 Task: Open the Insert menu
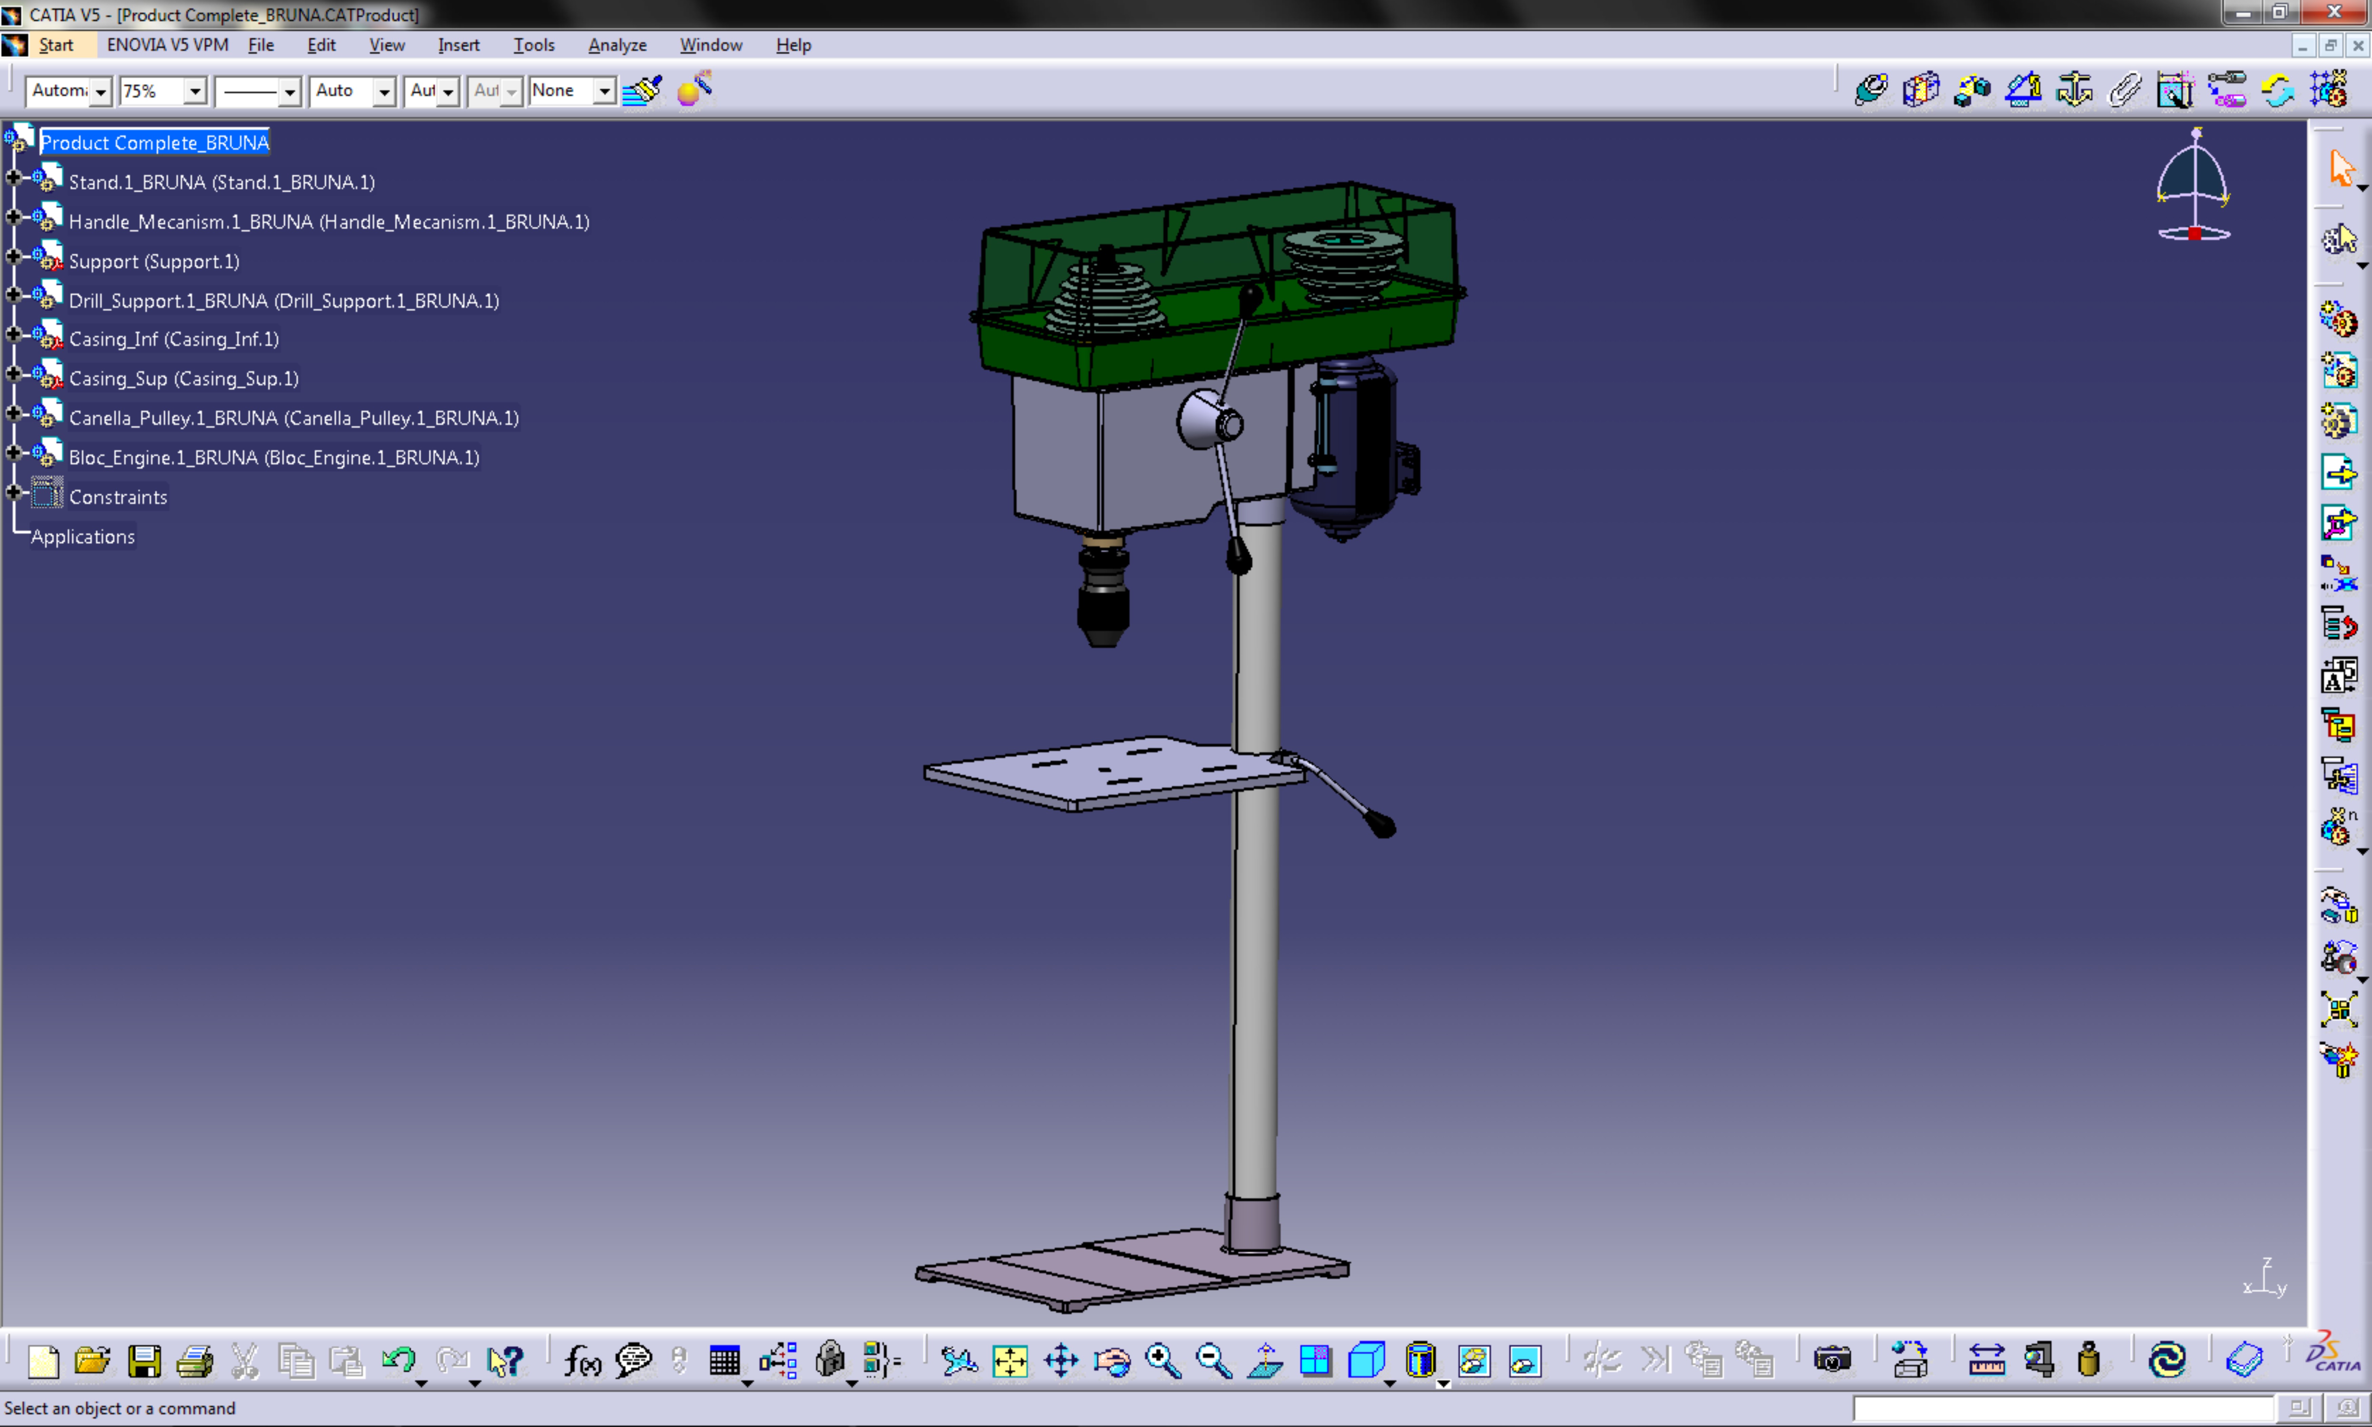click(x=458, y=45)
